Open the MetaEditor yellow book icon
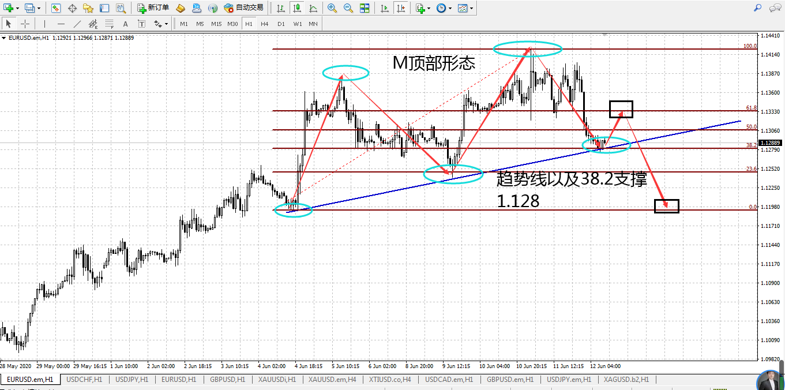 (181, 8)
